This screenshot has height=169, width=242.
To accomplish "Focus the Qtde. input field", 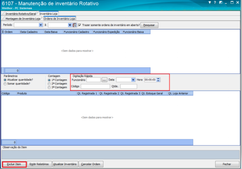I will (x=128, y=86).
